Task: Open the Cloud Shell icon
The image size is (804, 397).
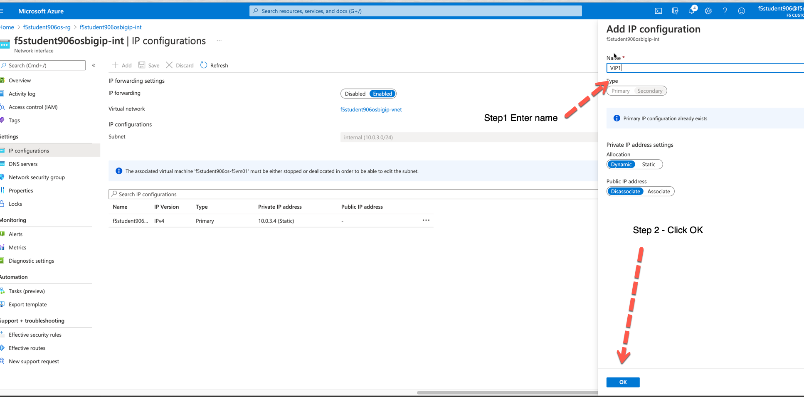Action: (658, 11)
